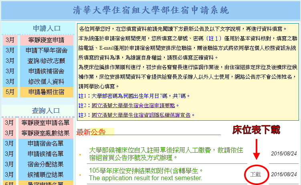Click orange bullet of the 候補床位 announcement
The height and width of the screenshot is (185, 301).
pyautogui.click(x=80, y=155)
